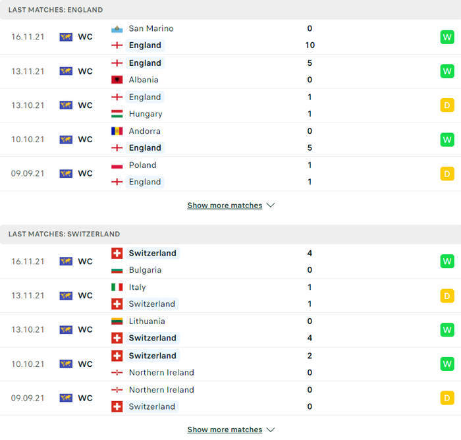Click the D badge for Italy vs Switzerland
Image resolution: width=461 pixels, height=440 pixels.
click(447, 296)
